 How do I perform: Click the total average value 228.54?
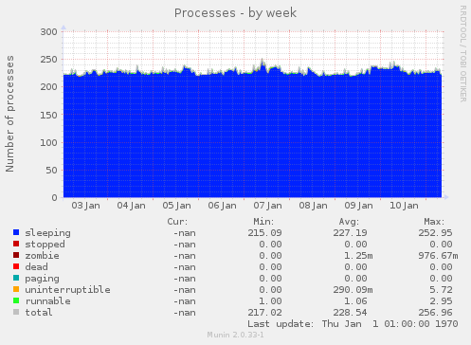coord(350,313)
